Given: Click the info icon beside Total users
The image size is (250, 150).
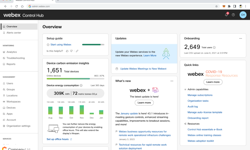Looking at the screenshot, I should pyautogui.click(x=214, y=47).
